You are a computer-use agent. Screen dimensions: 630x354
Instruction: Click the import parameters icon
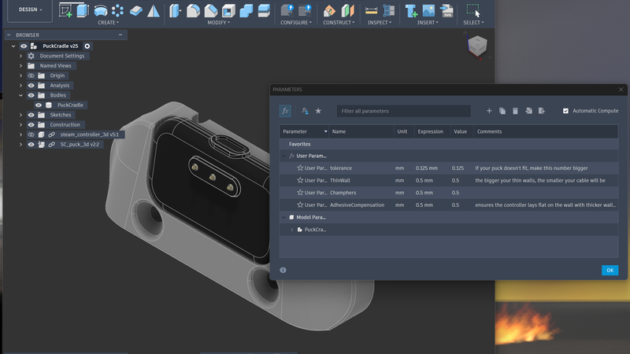point(528,111)
